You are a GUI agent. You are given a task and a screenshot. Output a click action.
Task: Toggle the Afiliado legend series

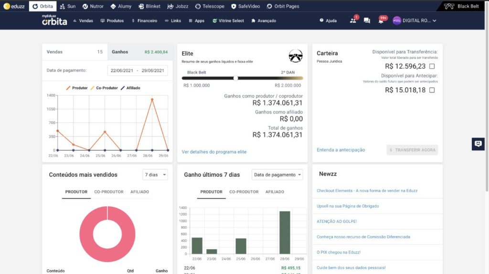click(x=130, y=88)
